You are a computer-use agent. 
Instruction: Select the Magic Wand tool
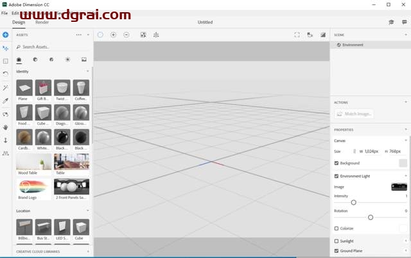tap(6, 87)
